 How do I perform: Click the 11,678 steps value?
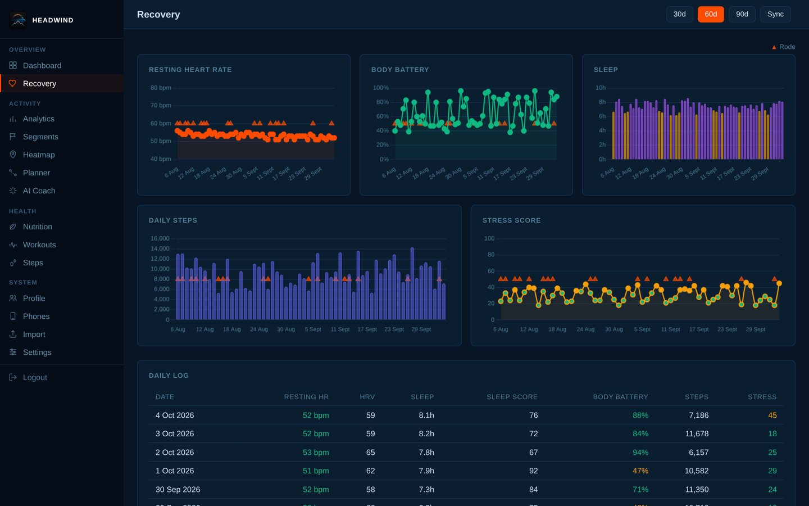click(697, 434)
